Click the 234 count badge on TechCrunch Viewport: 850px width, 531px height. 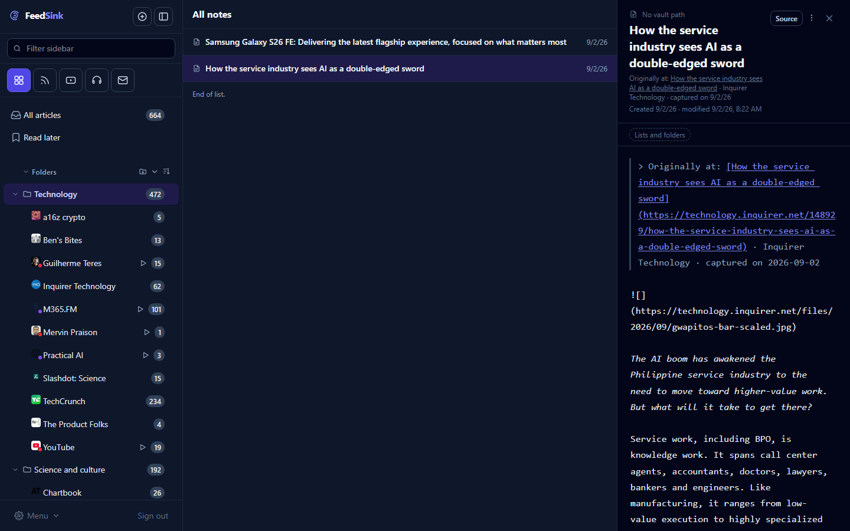155,401
